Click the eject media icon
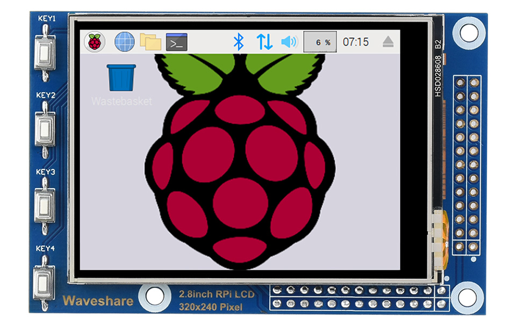Image resolution: width=516 pixels, height=327 pixels. 388,42
